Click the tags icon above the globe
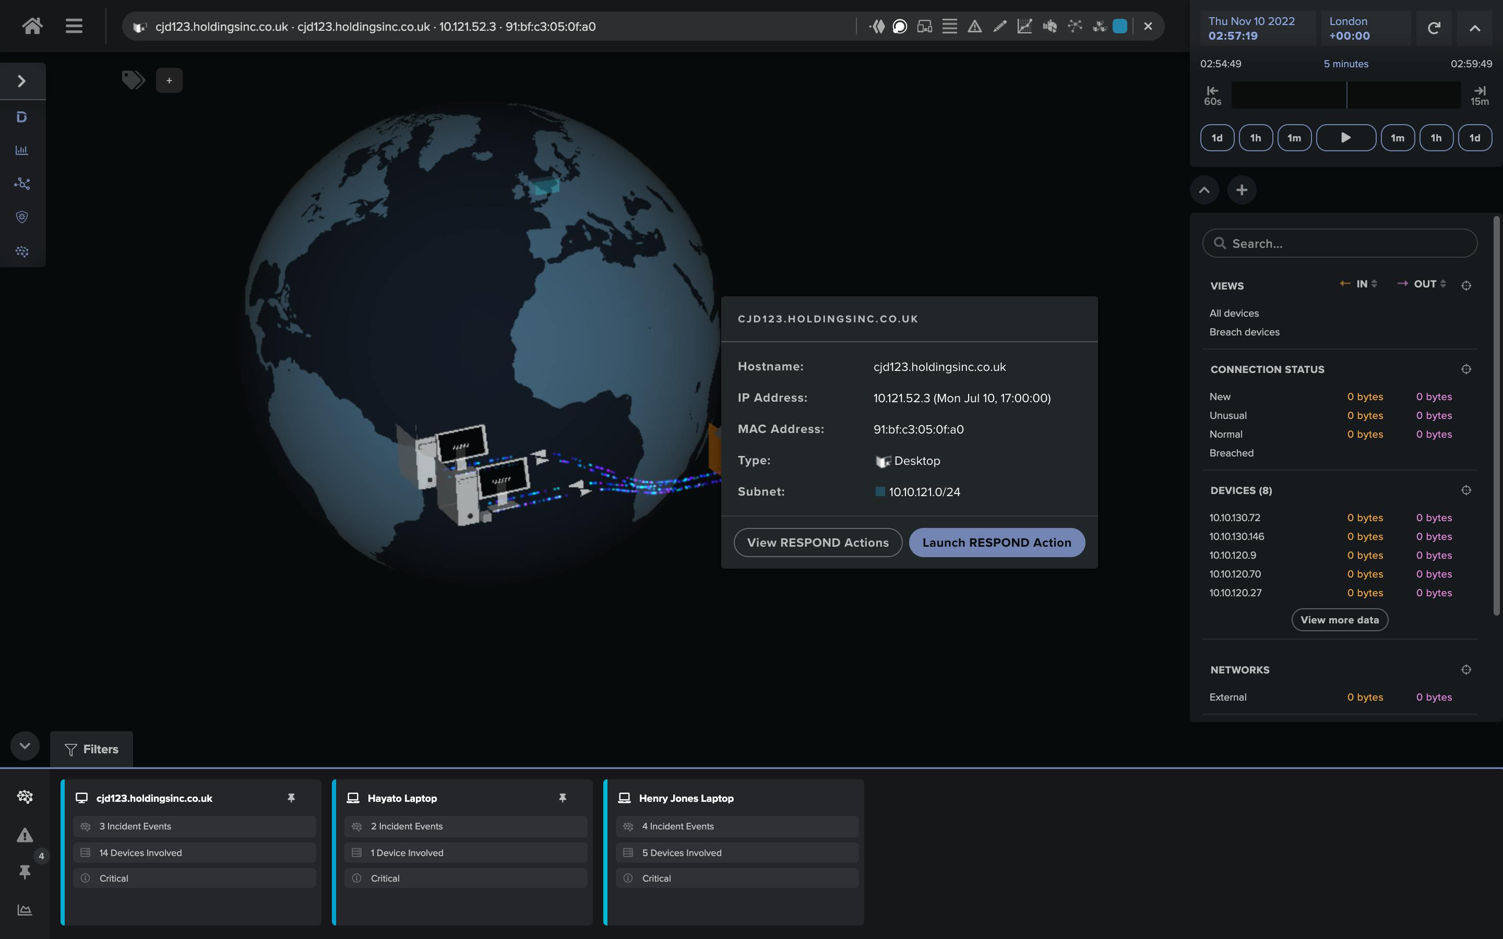This screenshot has width=1503, height=939. pos(133,80)
